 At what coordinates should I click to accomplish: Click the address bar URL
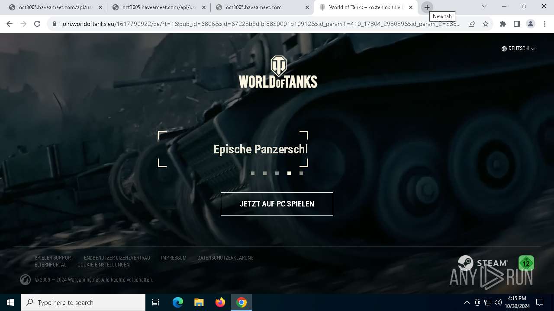coord(261,24)
